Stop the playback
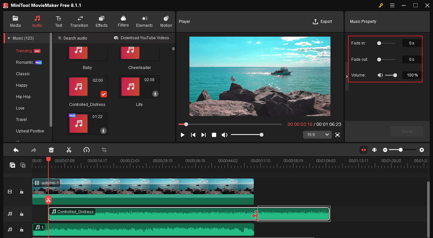 pyautogui.click(x=214, y=135)
